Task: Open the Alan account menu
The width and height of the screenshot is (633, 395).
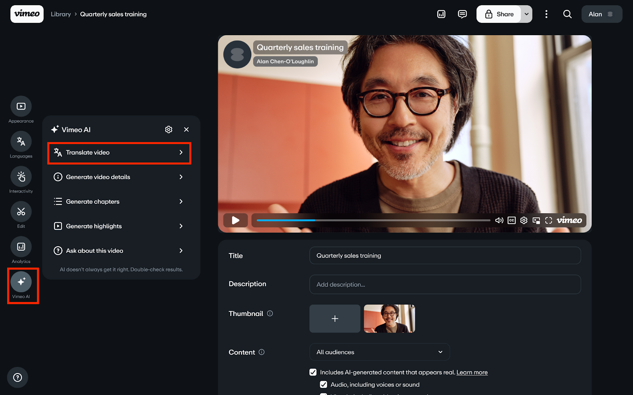Action: (x=601, y=14)
